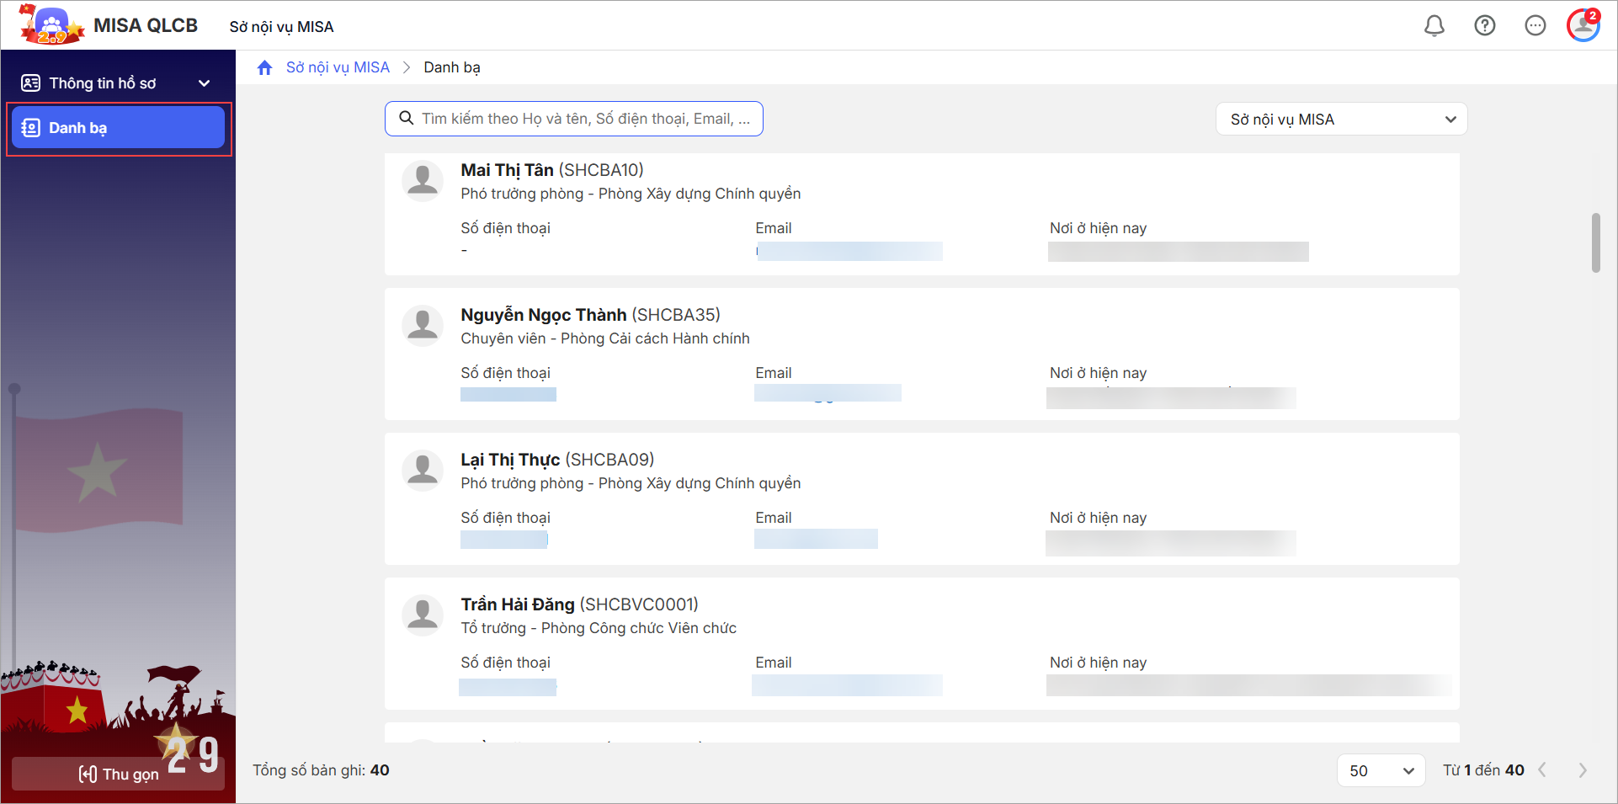Click avatar of Mai Thị Tân
Screen dimensions: 1618x804
coord(423,181)
